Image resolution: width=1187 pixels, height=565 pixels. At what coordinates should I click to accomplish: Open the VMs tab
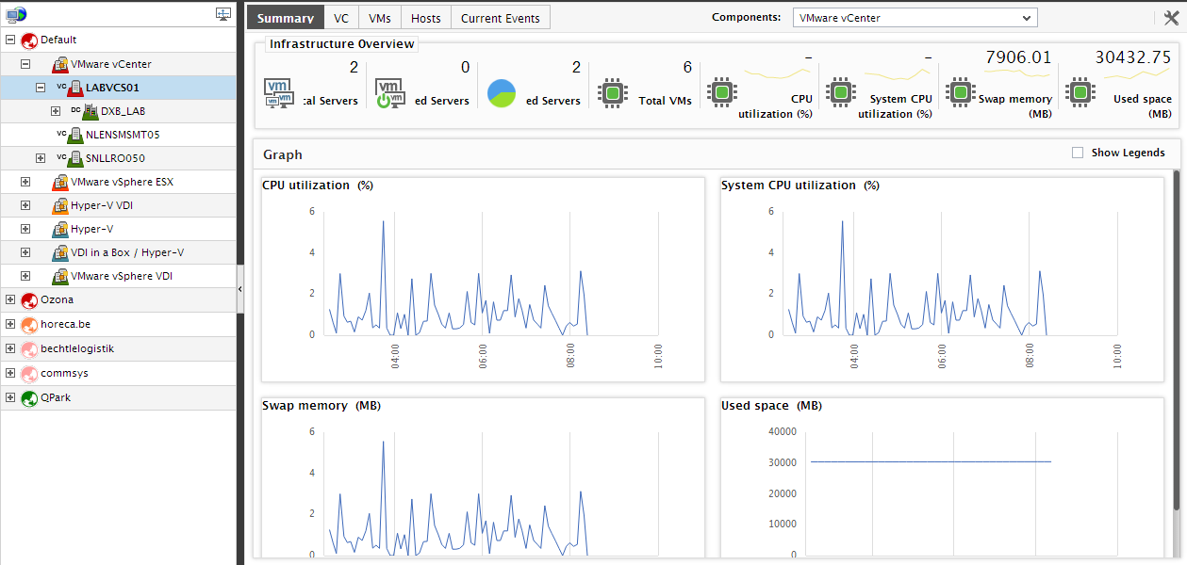click(380, 18)
